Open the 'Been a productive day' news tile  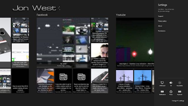(81, 81)
